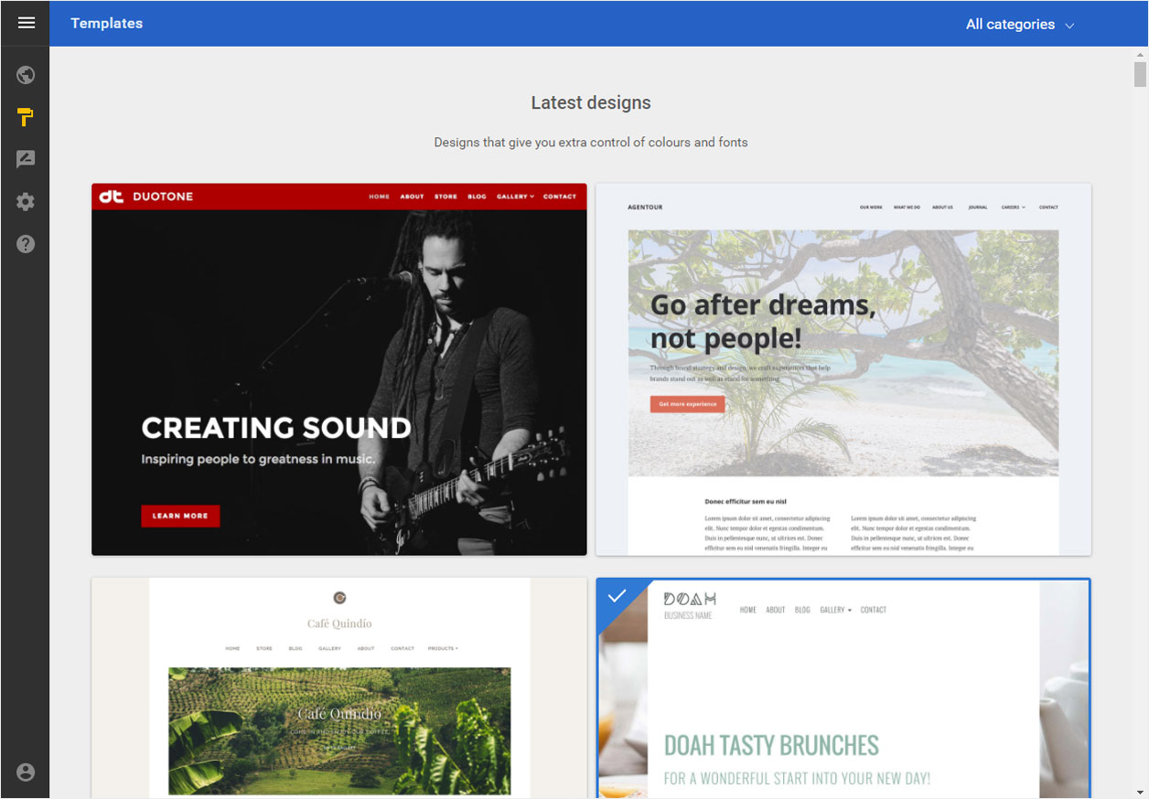Open the feedback chat icon in sidebar
The width and height of the screenshot is (1149, 799).
point(26,160)
